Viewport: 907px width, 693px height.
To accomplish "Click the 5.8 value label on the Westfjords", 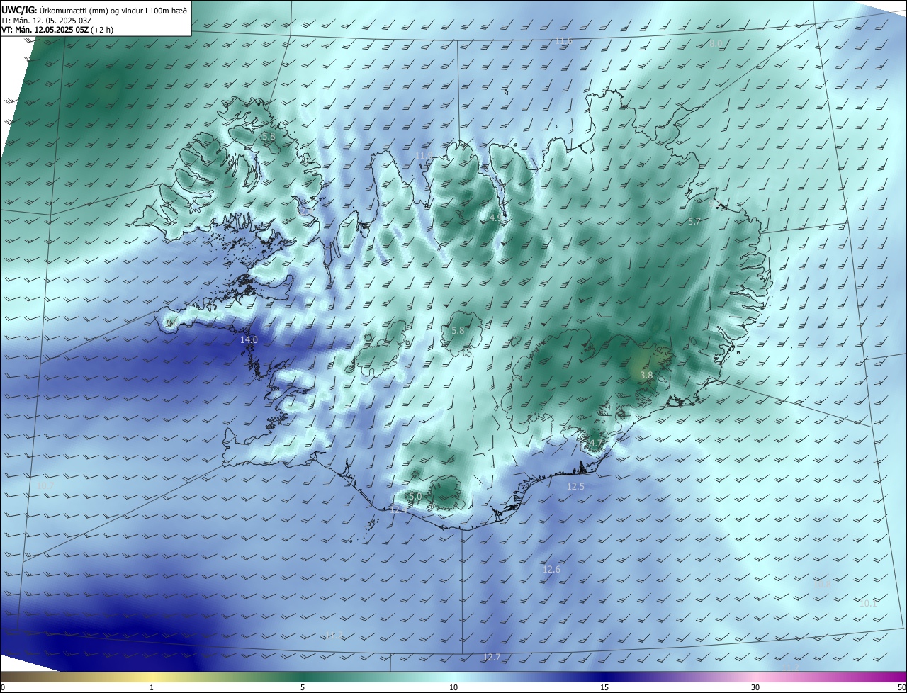I will coord(269,136).
